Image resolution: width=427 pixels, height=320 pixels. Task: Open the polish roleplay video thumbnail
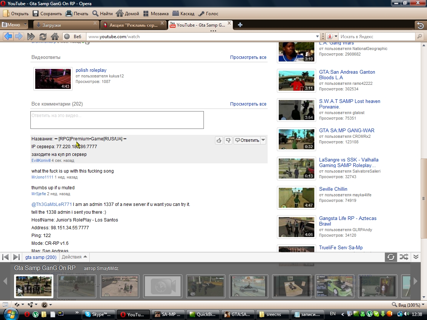point(53,79)
